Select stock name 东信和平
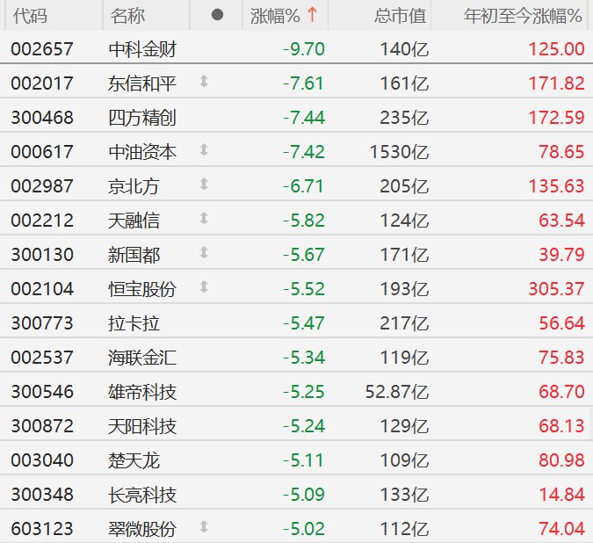 [142, 83]
